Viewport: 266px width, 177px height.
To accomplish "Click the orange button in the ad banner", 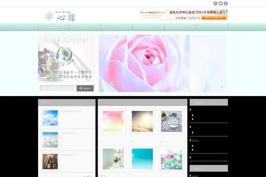I will click(214, 17).
